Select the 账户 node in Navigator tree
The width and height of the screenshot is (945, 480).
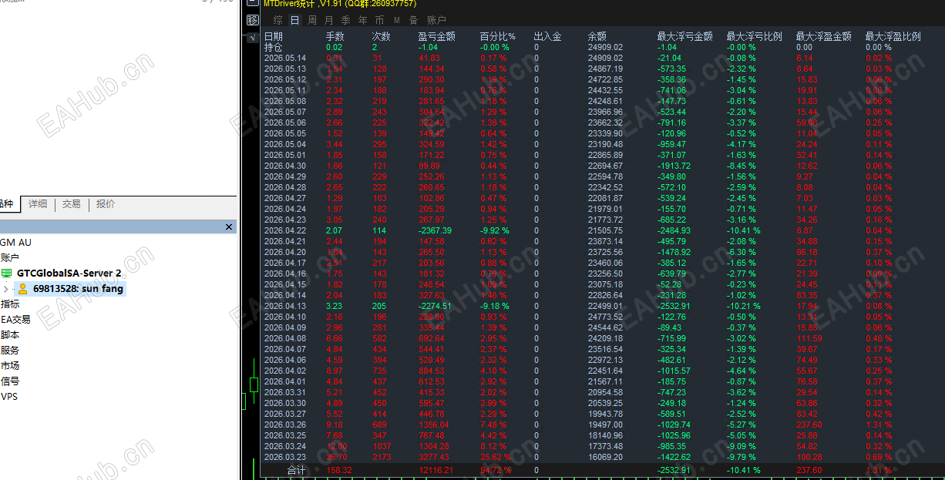coord(10,258)
